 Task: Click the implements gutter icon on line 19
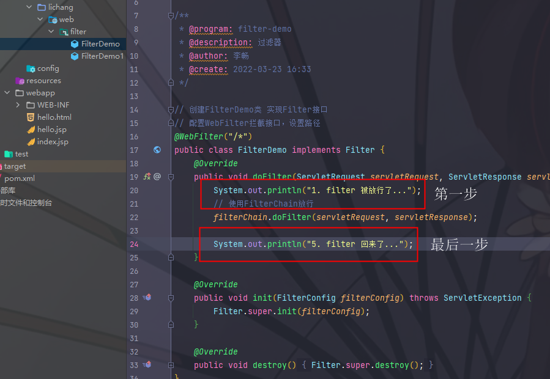[x=147, y=176]
